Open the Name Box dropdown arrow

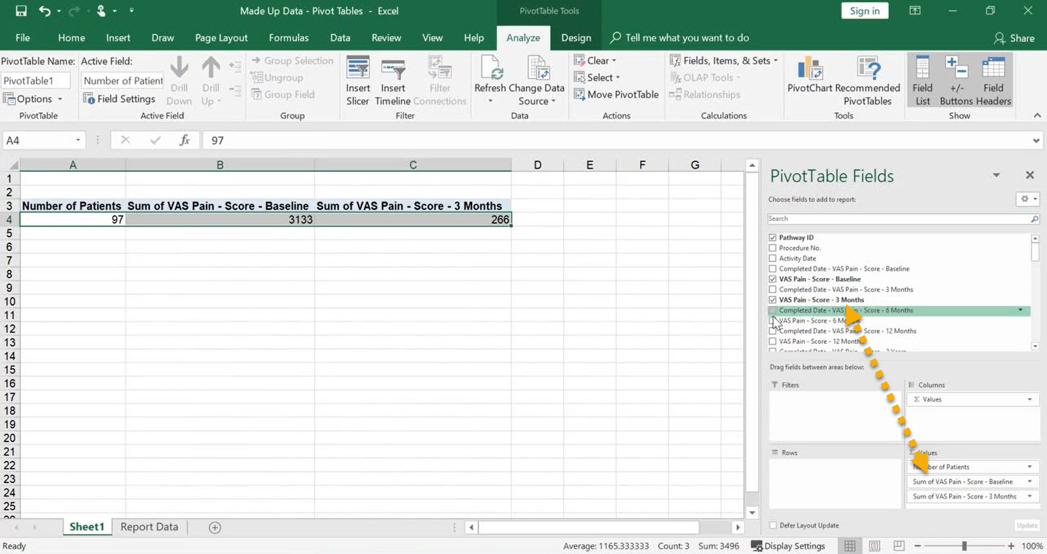coord(78,140)
